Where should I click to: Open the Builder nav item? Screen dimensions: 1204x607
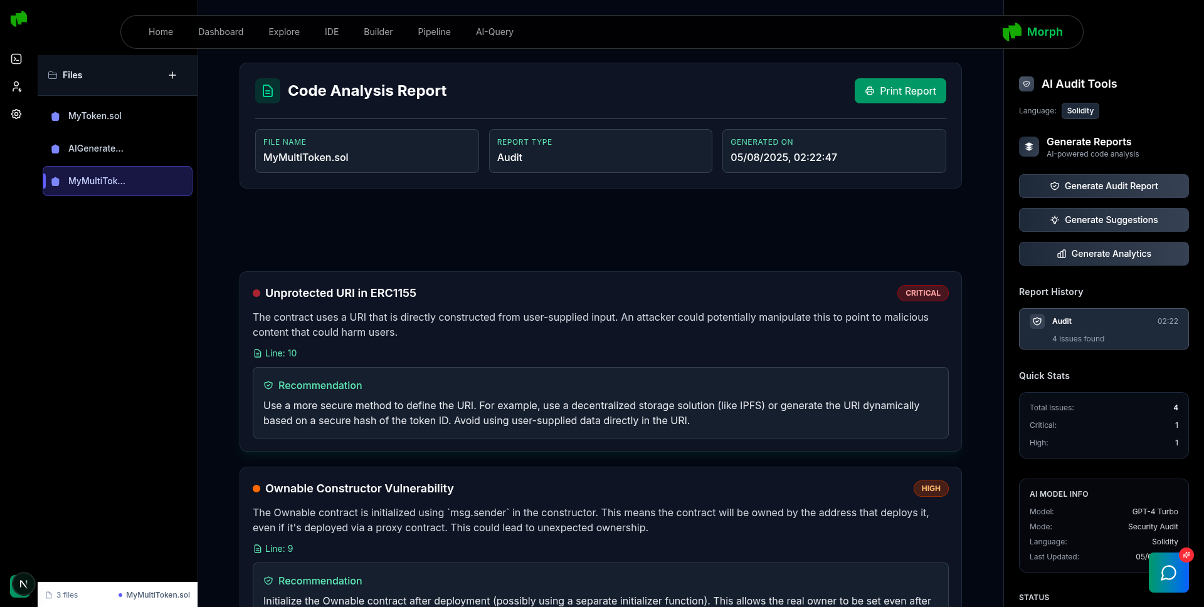pos(378,32)
